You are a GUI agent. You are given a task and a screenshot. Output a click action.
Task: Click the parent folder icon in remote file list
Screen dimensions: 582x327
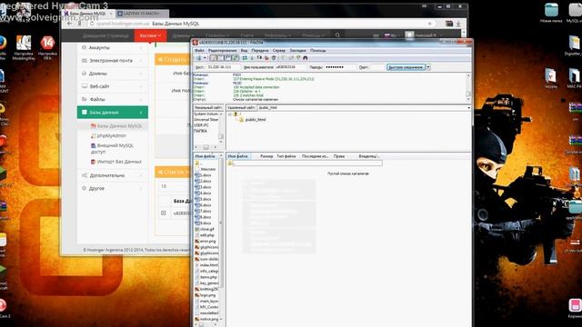pyautogui.click(x=230, y=163)
